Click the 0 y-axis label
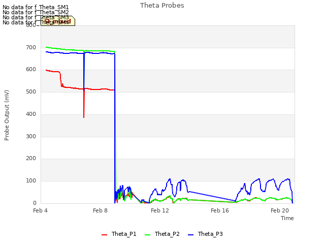This screenshot has width=325, height=244. [x=35, y=203]
